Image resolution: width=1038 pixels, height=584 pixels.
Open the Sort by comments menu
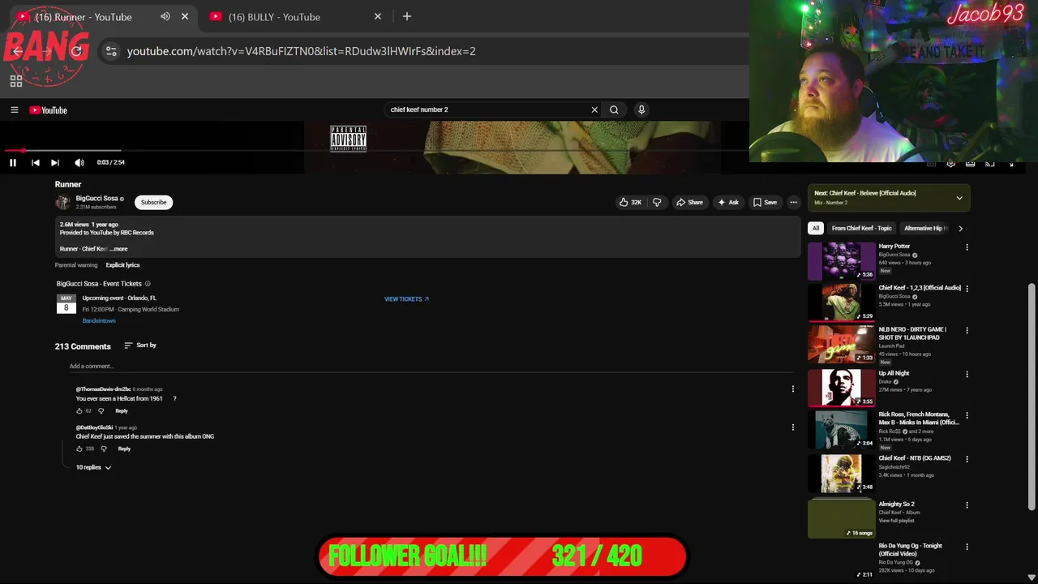coord(140,346)
